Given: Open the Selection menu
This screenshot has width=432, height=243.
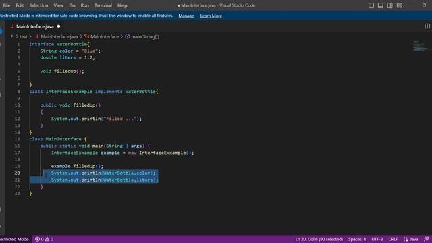Looking at the screenshot, I should tap(38, 5).
